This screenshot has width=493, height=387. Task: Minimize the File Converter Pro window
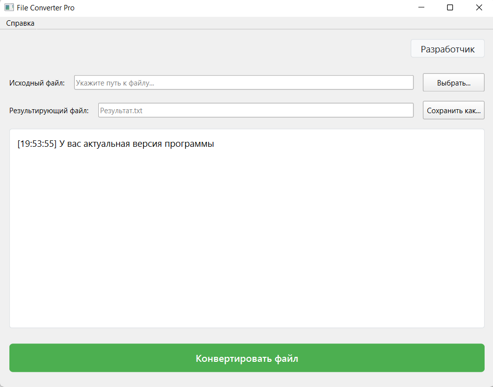[x=421, y=7]
